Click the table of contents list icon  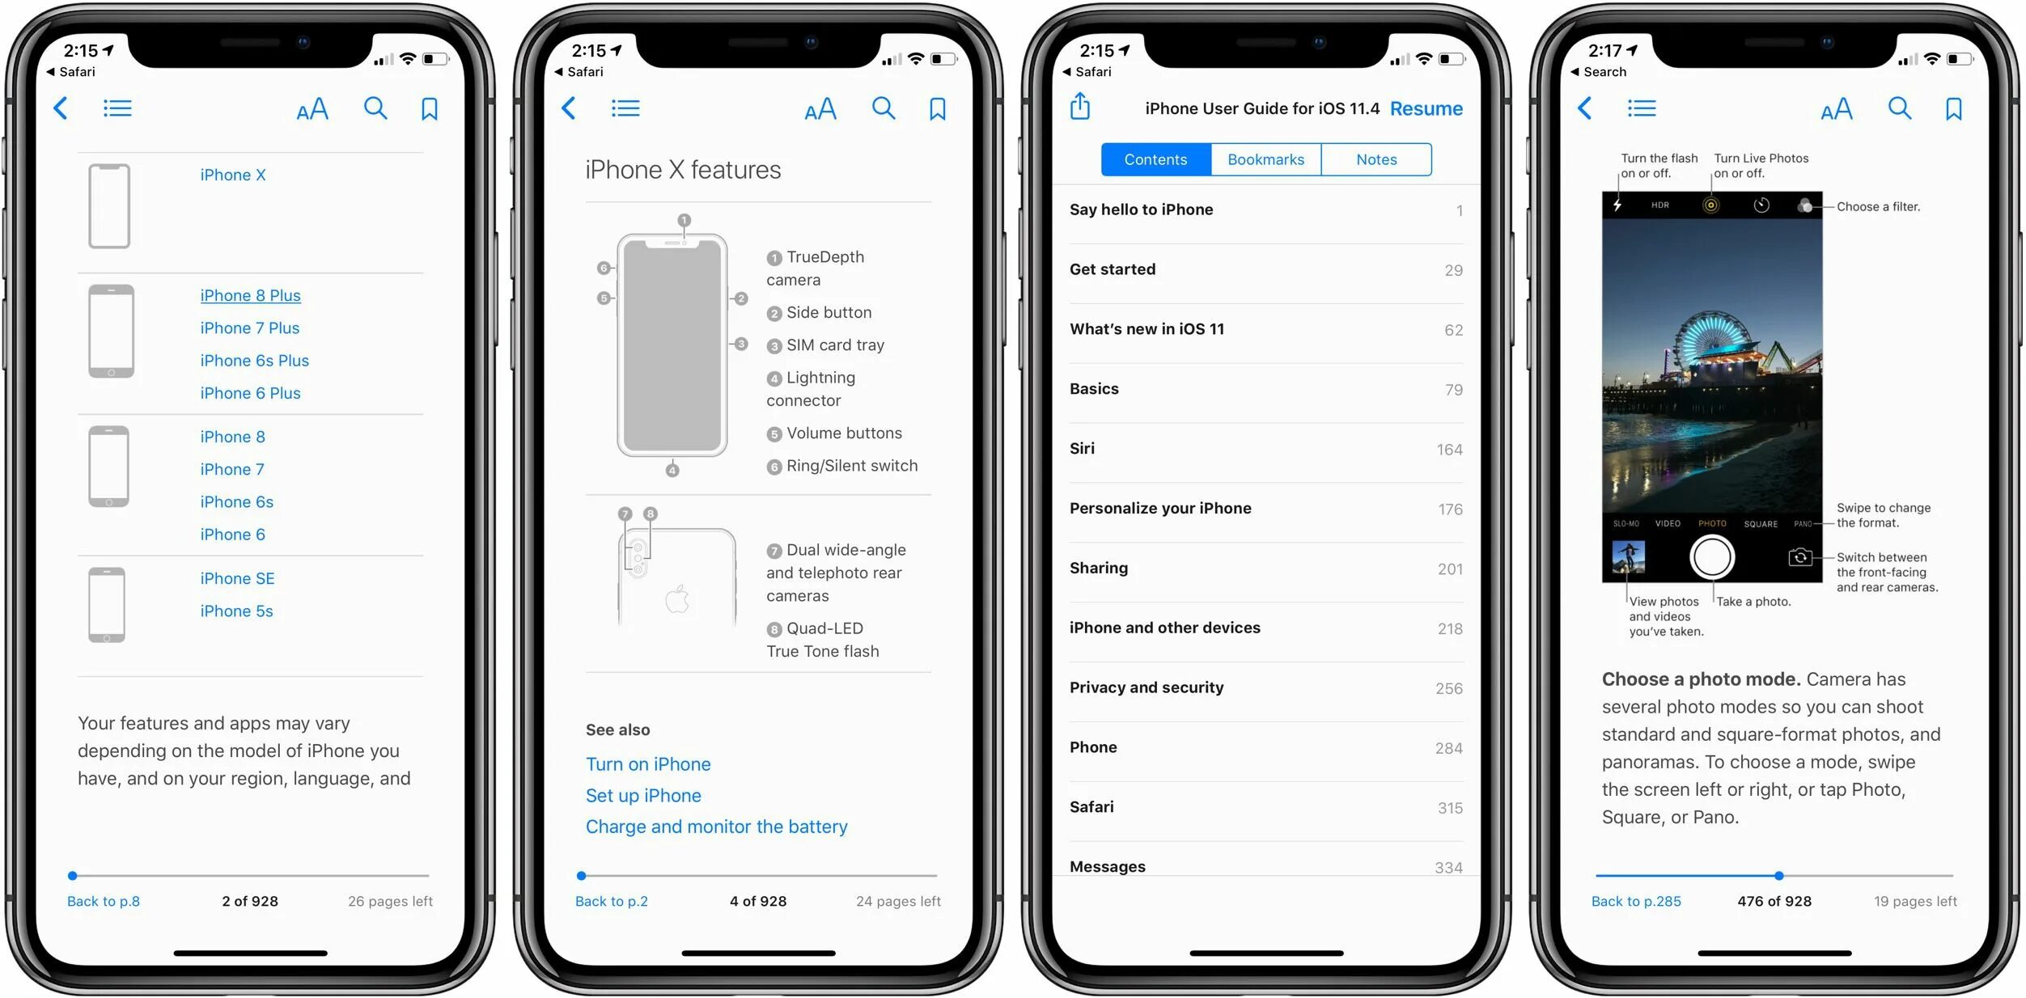click(x=117, y=108)
